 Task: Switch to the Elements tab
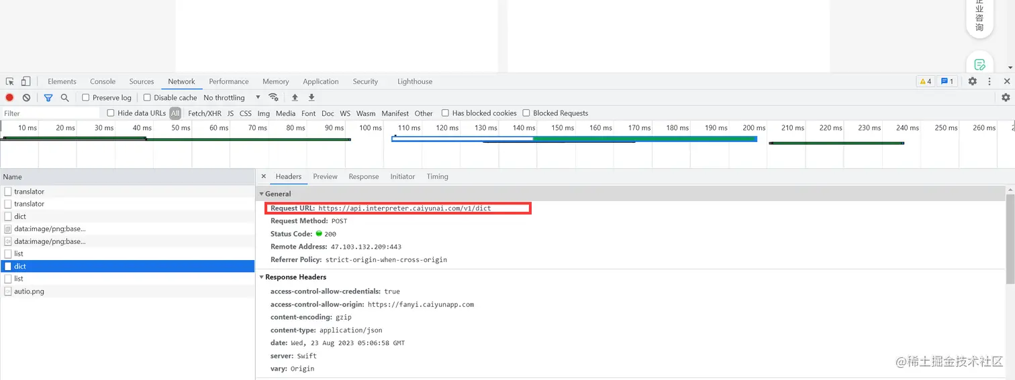pos(62,81)
